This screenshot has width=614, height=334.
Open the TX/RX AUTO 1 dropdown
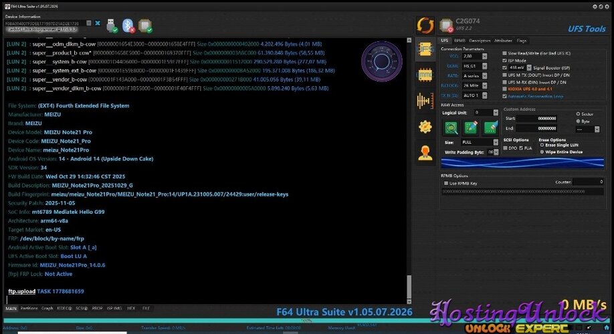tap(484, 96)
